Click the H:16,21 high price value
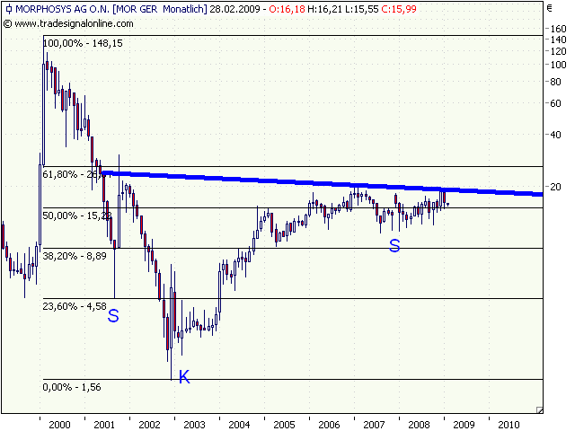 coord(325,9)
